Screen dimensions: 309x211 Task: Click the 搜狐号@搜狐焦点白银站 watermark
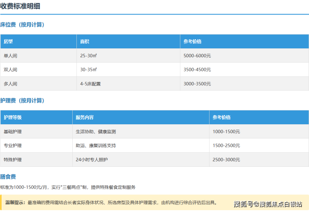click(x=268, y=204)
